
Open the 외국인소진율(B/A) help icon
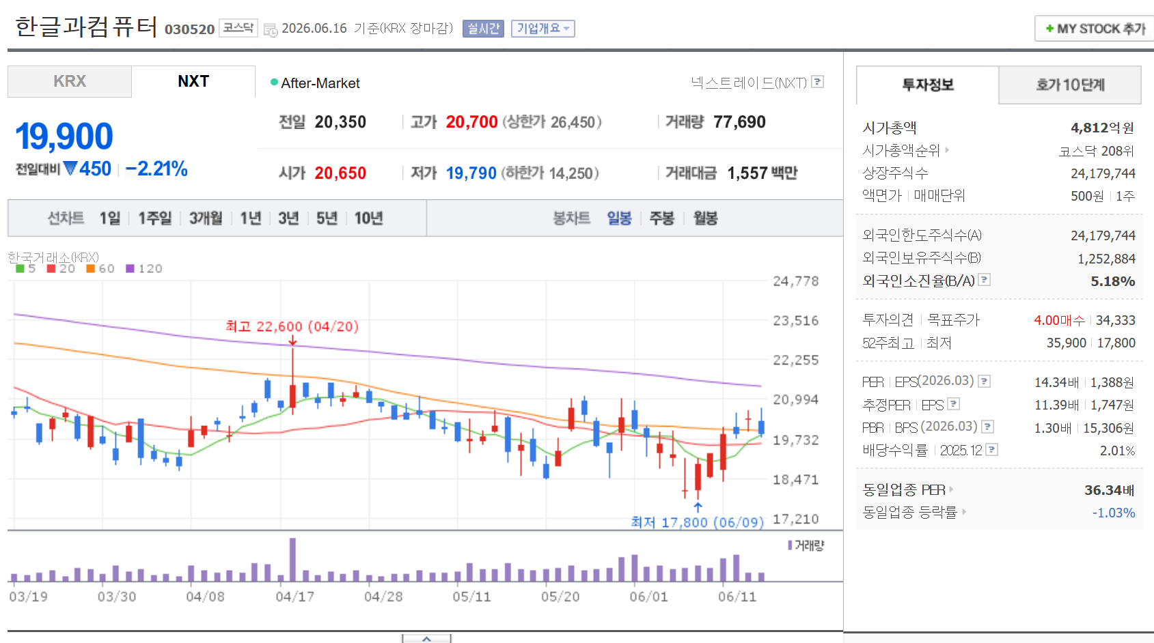pos(984,279)
